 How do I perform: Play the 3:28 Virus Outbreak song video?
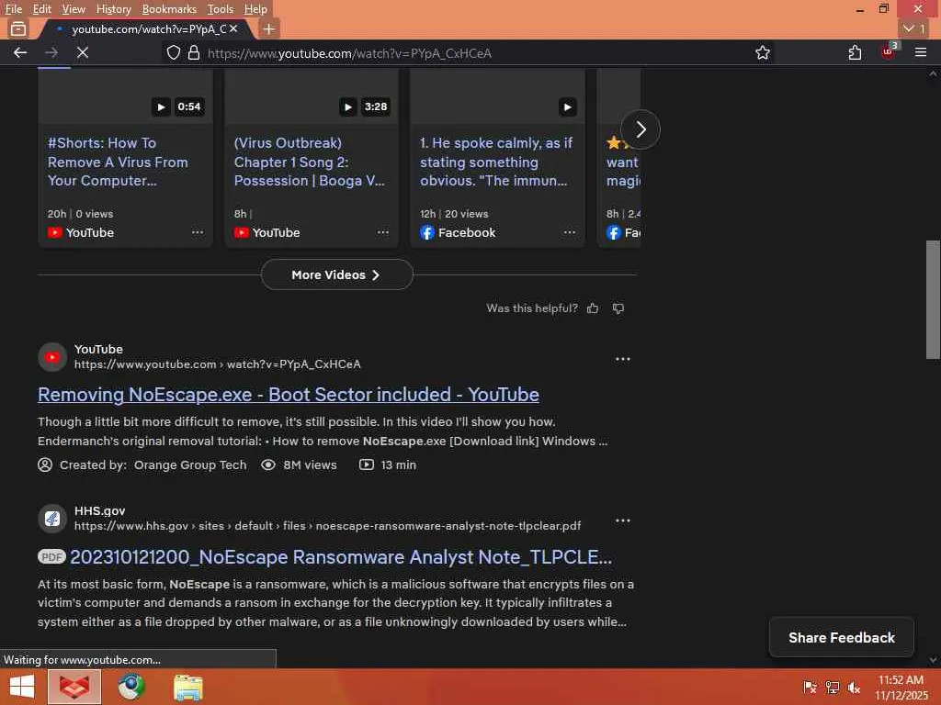(x=347, y=106)
